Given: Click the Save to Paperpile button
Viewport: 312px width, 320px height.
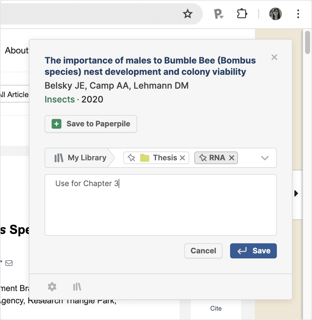Looking at the screenshot, I should pyautogui.click(x=91, y=124).
